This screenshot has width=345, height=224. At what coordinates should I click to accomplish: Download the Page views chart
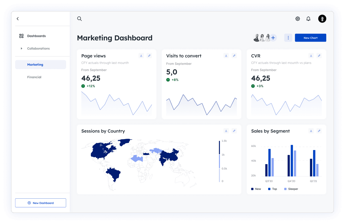point(141,55)
